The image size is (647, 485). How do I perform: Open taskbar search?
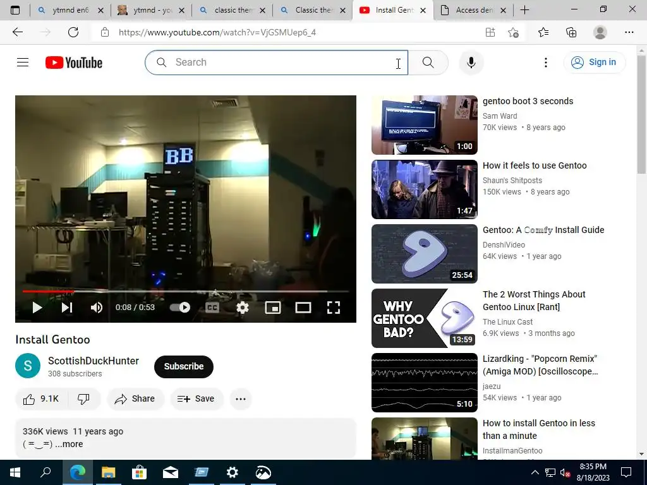[45, 472]
